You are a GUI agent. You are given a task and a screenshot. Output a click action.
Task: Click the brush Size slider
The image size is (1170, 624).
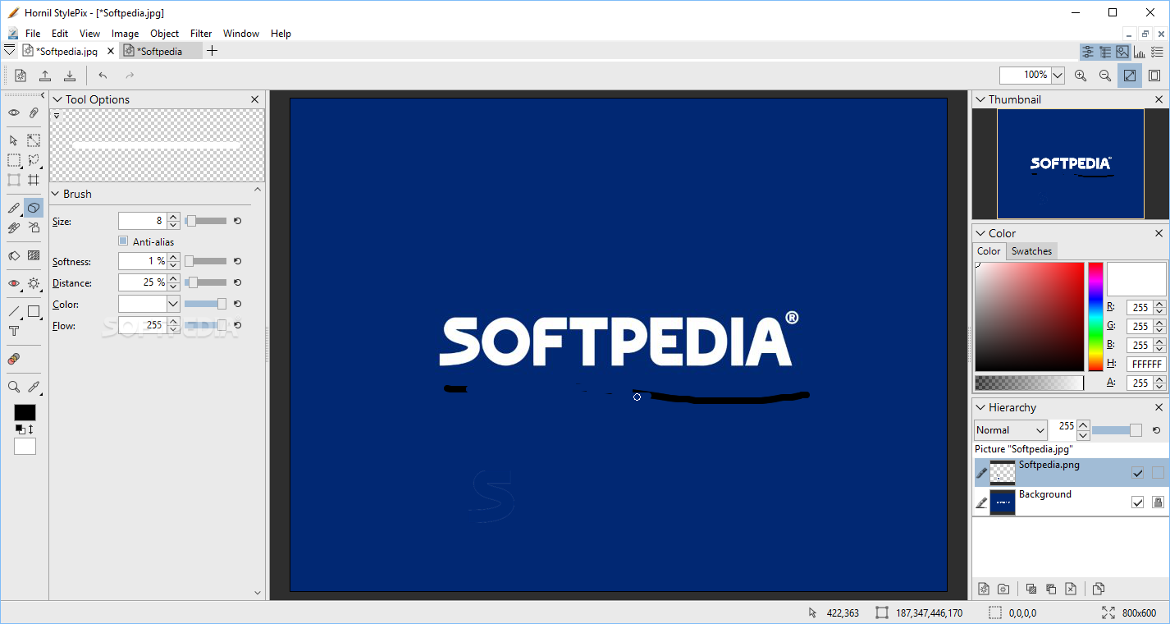pos(205,221)
